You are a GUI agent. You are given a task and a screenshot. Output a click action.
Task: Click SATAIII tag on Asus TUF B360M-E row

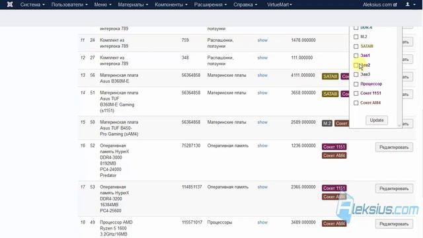point(330,94)
